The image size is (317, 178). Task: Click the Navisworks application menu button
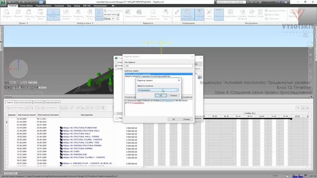(x=3, y=3)
